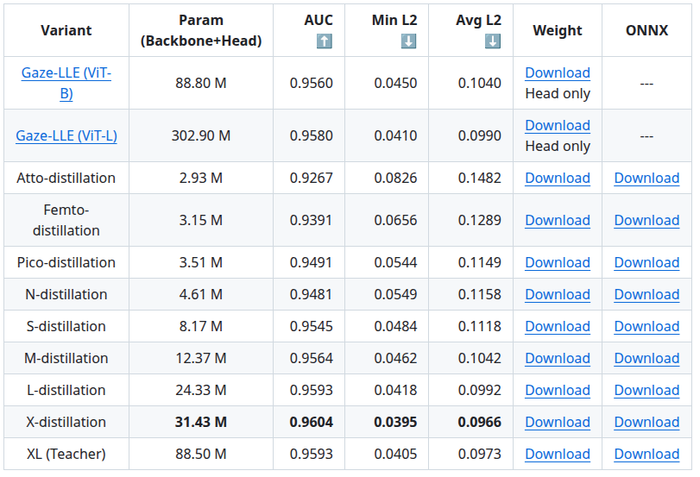Click the up arrow icon under AUC

coord(324,41)
